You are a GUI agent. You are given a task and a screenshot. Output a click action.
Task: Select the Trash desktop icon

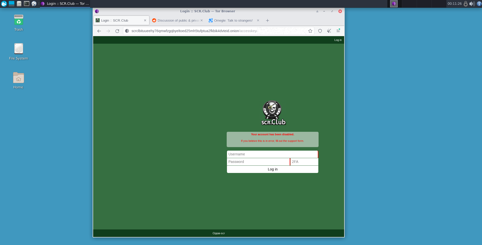coord(19,23)
